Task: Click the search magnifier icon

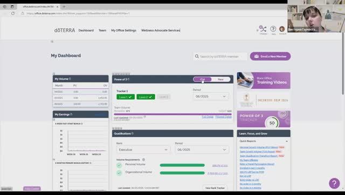Action: pyautogui.click(x=197, y=57)
